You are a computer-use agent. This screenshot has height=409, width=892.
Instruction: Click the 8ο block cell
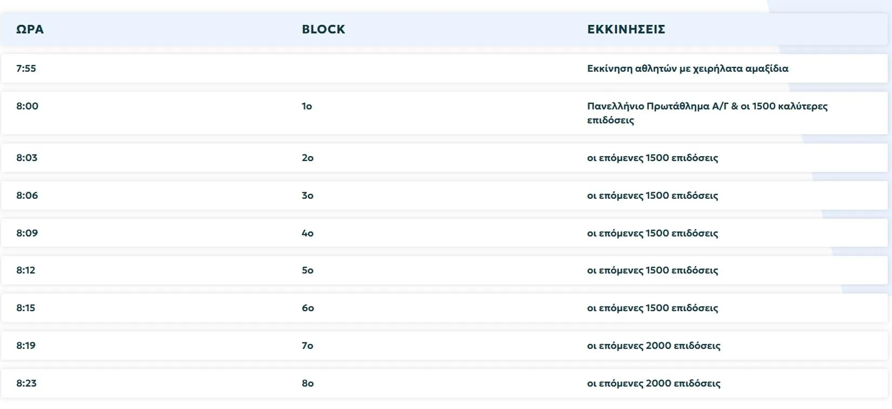308,384
